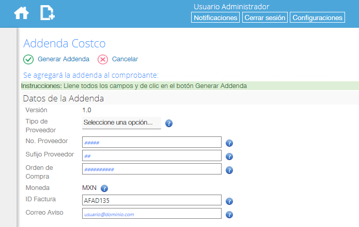Focus the ID Factura field

coord(152,200)
